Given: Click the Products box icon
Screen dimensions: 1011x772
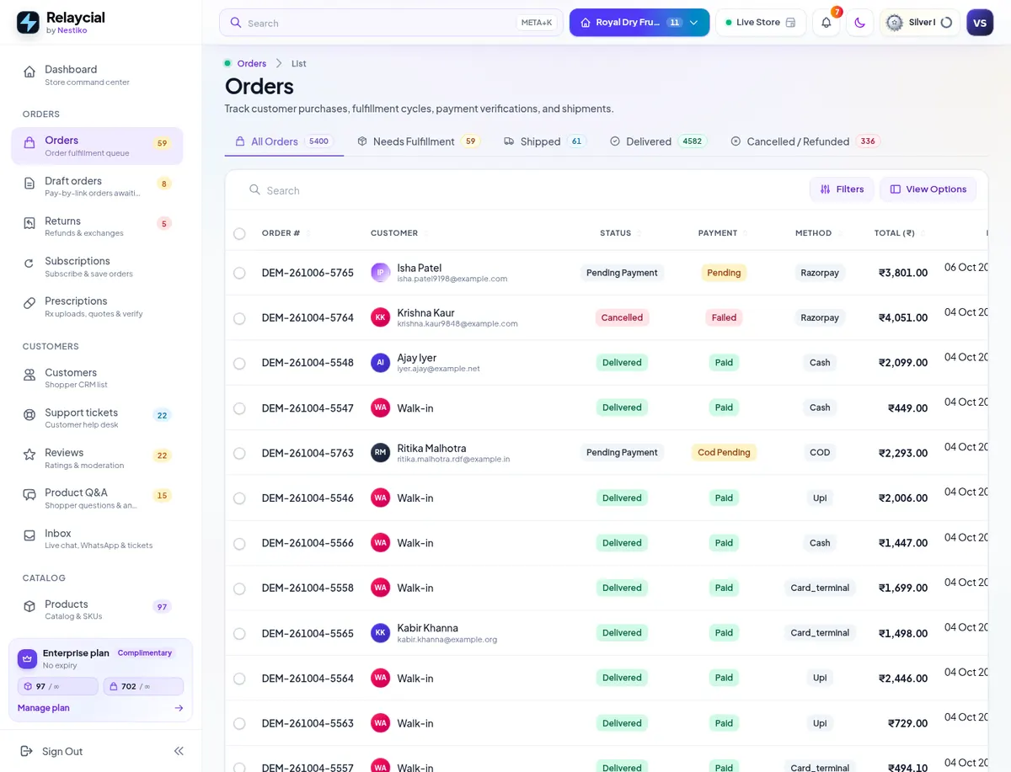Looking at the screenshot, I should coord(29,606).
